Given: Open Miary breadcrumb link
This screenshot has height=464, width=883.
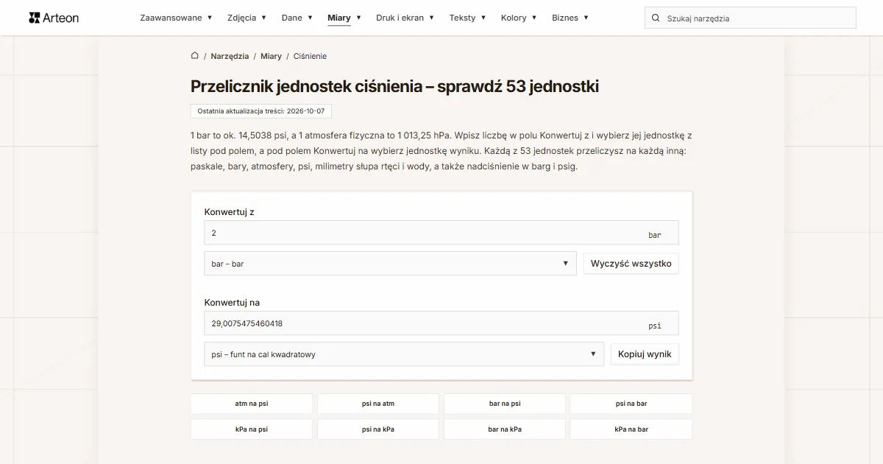Looking at the screenshot, I should (271, 56).
